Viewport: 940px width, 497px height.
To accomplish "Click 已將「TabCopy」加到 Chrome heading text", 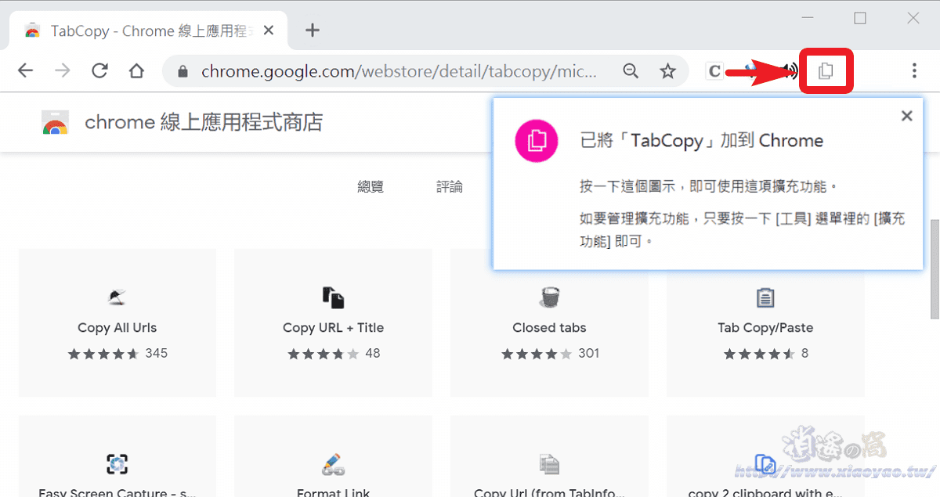I will click(x=701, y=141).
